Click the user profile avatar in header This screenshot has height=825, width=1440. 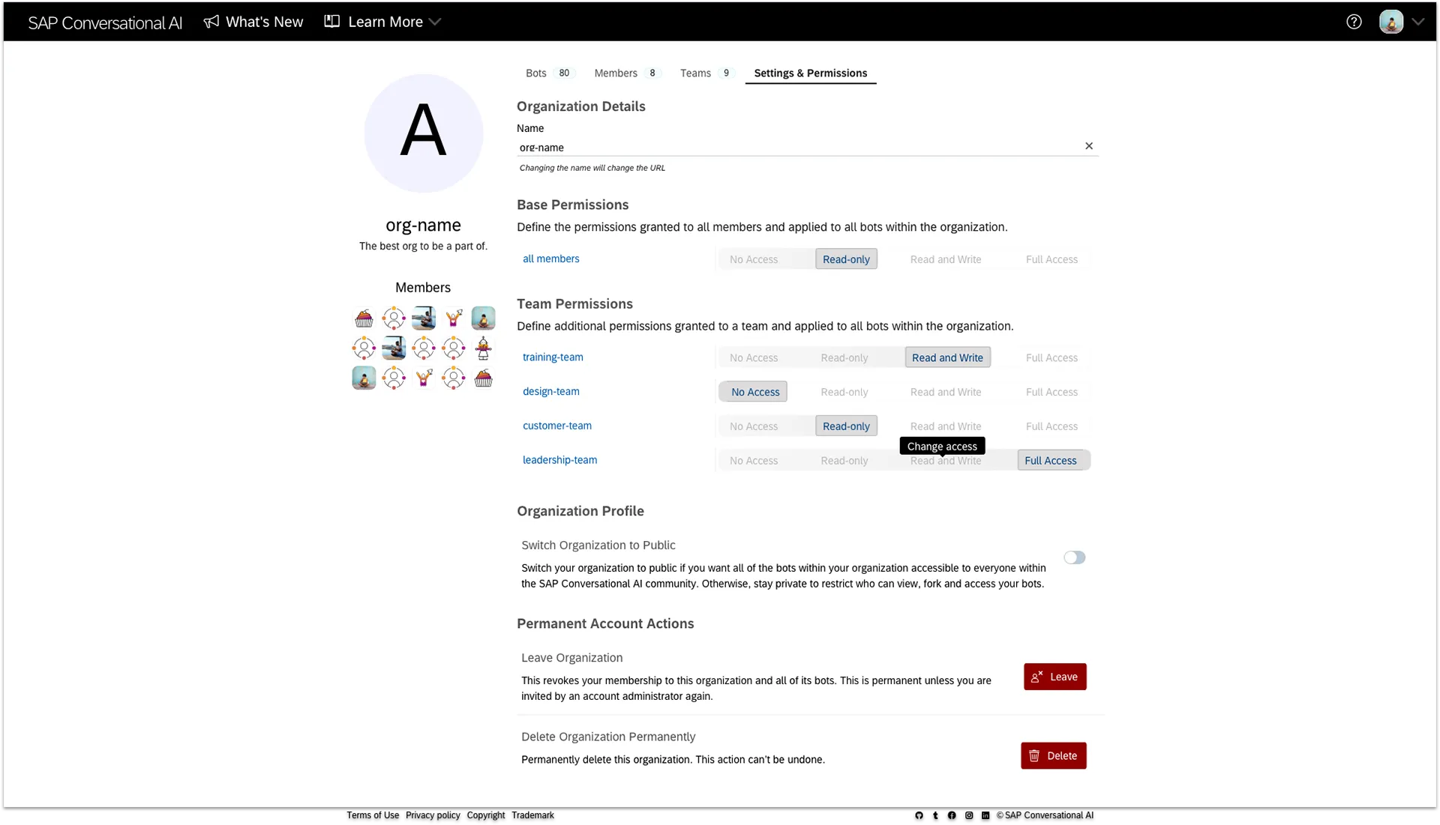(x=1391, y=22)
